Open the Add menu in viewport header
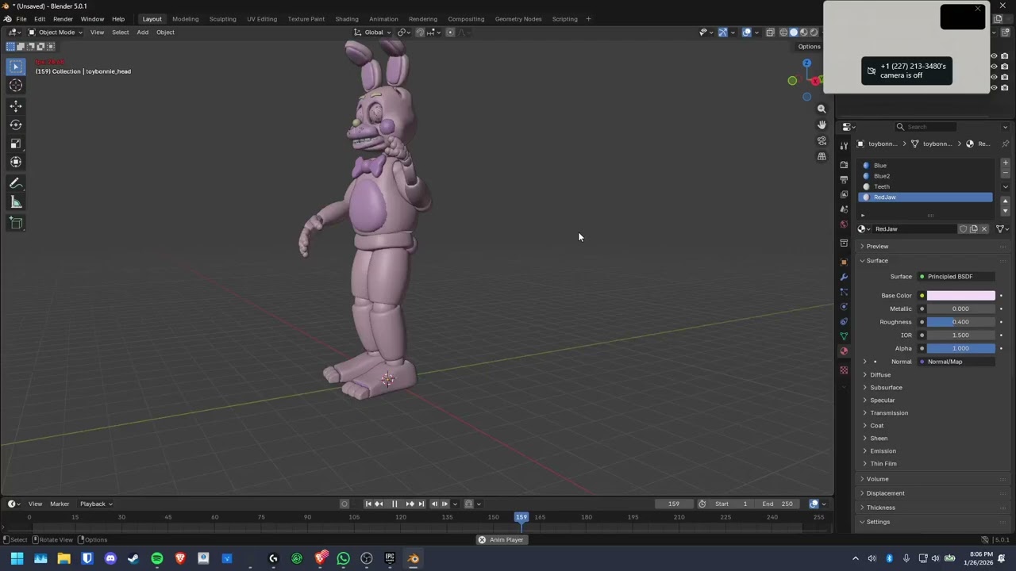Screen dimensions: 1016x571 pyautogui.click(x=142, y=33)
